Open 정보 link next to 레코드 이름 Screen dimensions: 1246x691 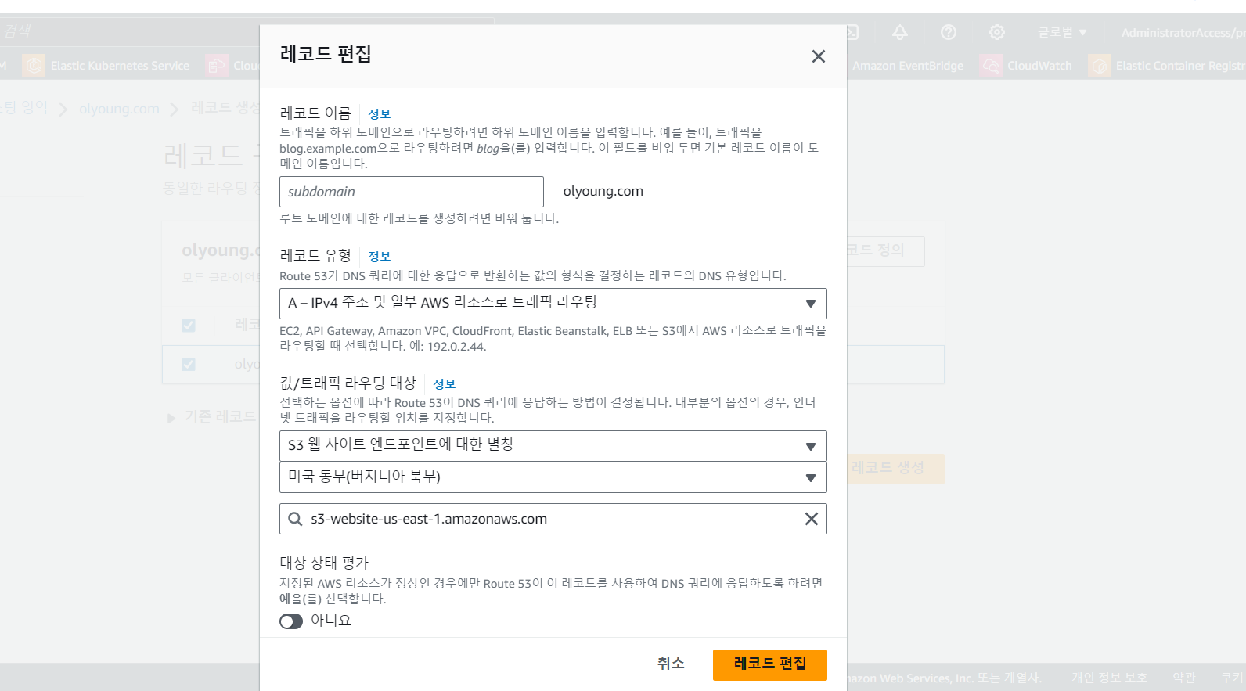379,114
